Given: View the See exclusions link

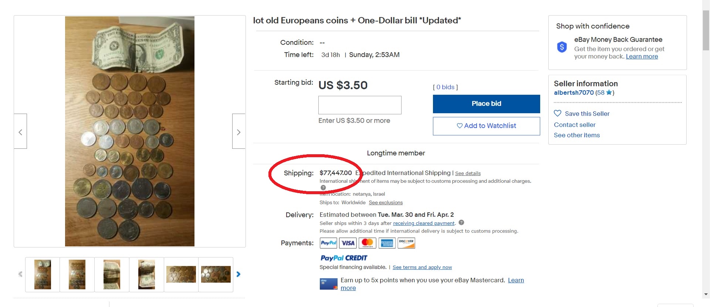Looking at the screenshot, I should (386, 203).
